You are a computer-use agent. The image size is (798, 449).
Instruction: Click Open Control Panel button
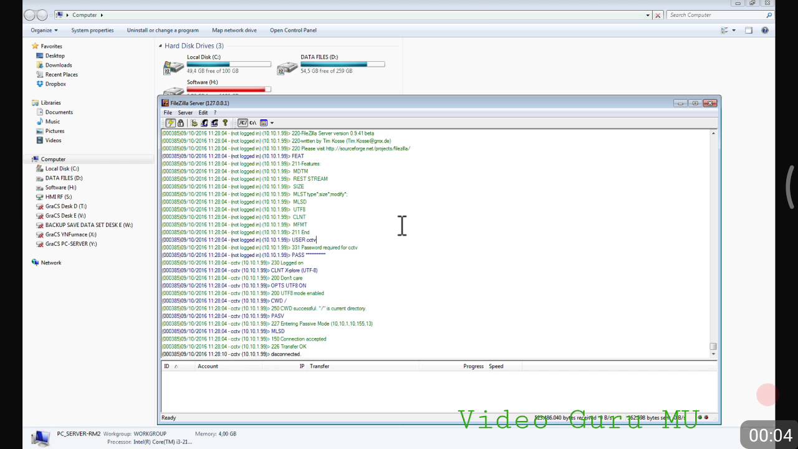point(293,30)
